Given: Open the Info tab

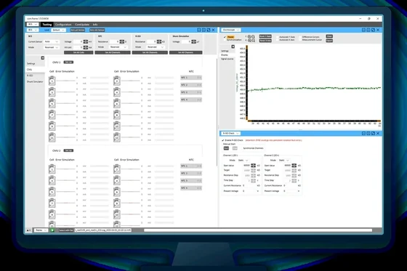Looking at the screenshot, I should point(95,25).
